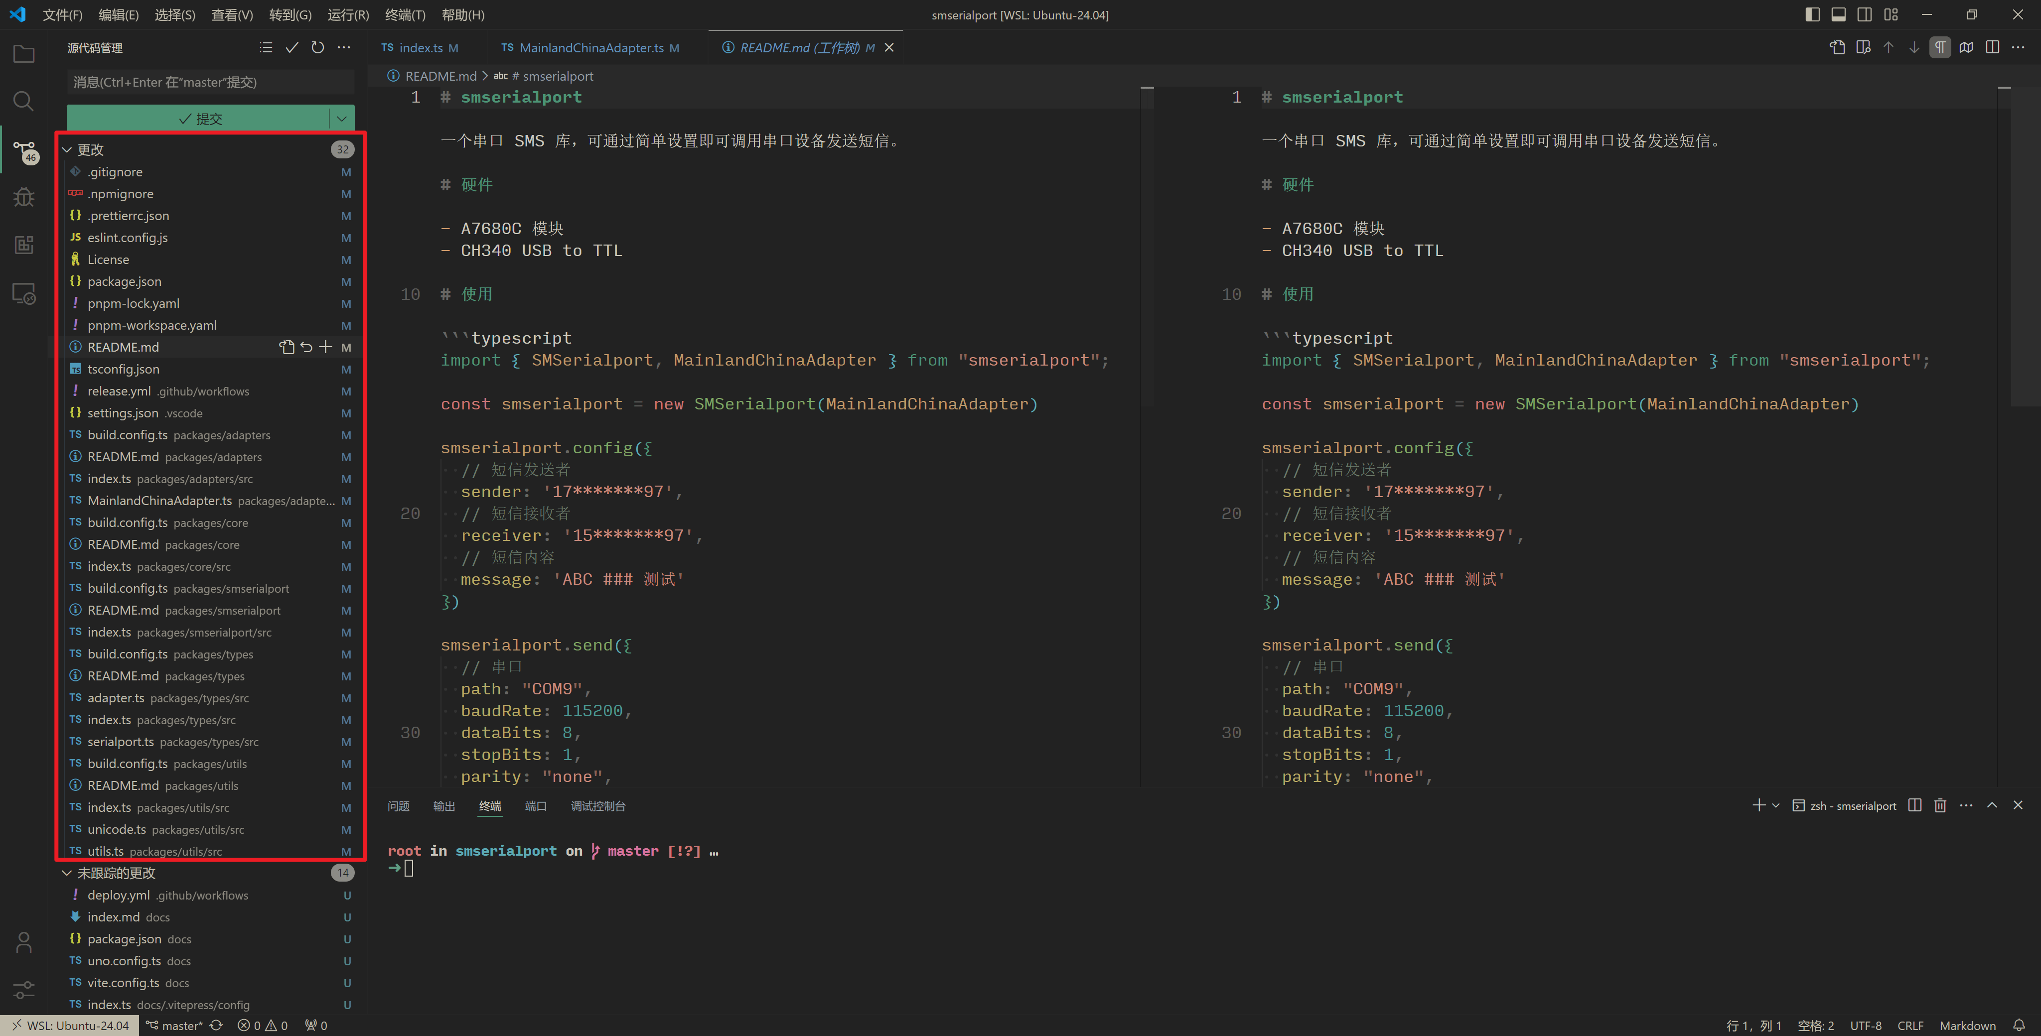
Task: Open the 终端(T) menu
Action: tap(405, 15)
